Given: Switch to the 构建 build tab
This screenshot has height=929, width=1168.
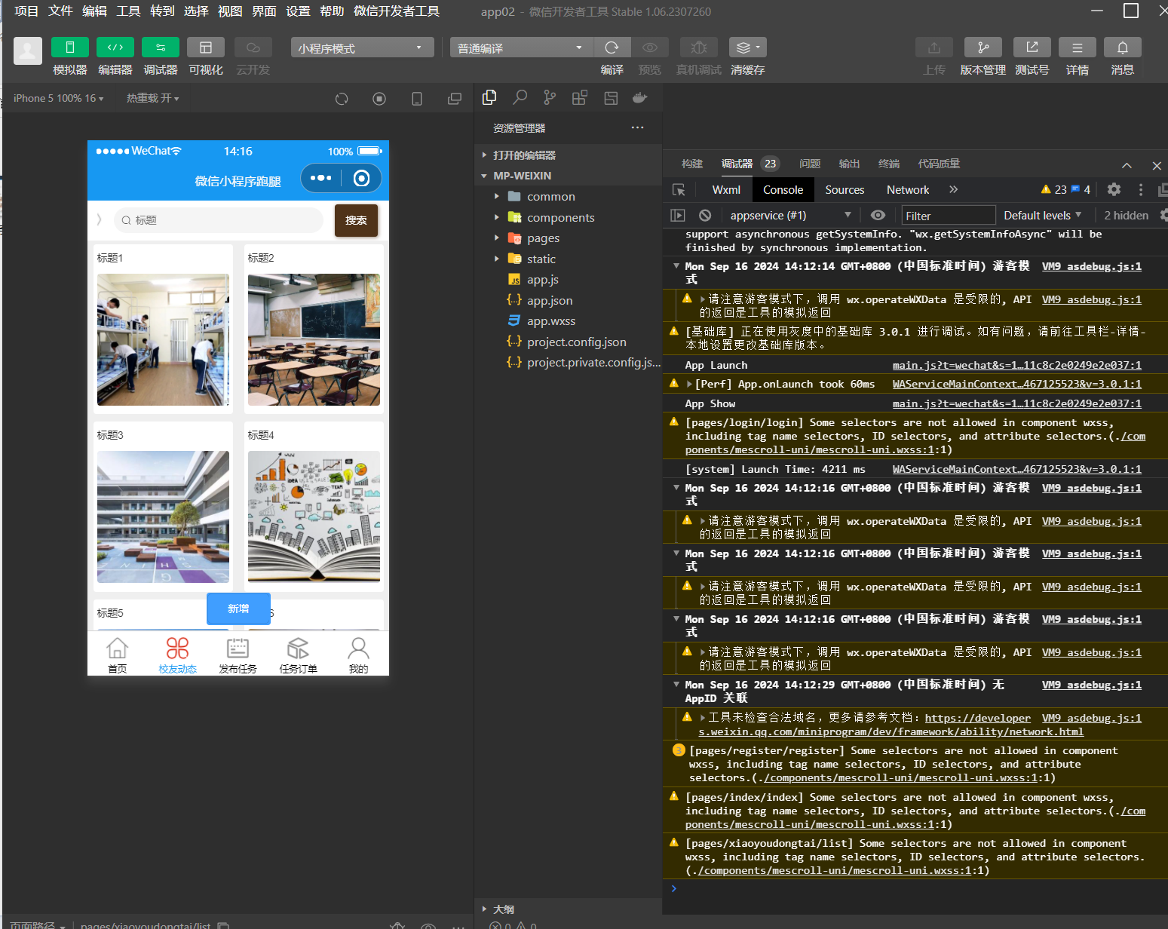Looking at the screenshot, I should pos(691,164).
